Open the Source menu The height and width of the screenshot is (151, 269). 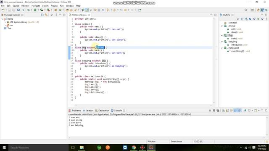(x=16, y=5)
